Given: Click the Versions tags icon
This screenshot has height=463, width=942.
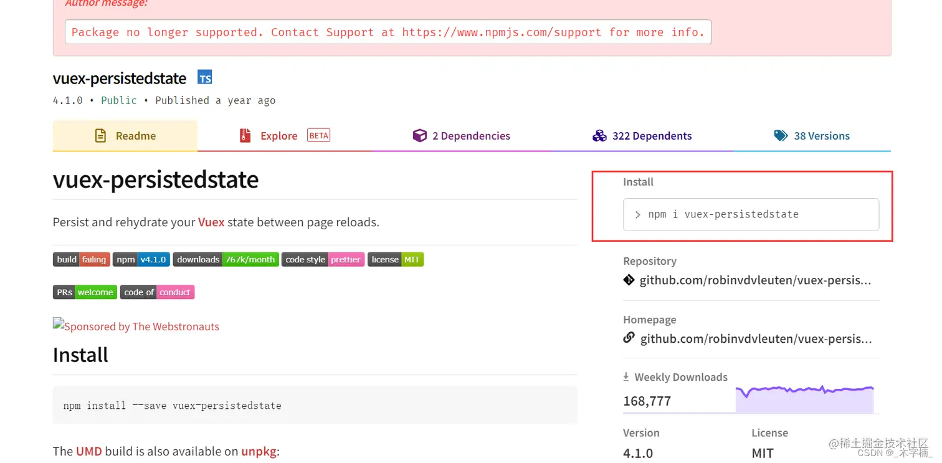Looking at the screenshot, I should tap(781, 135).
